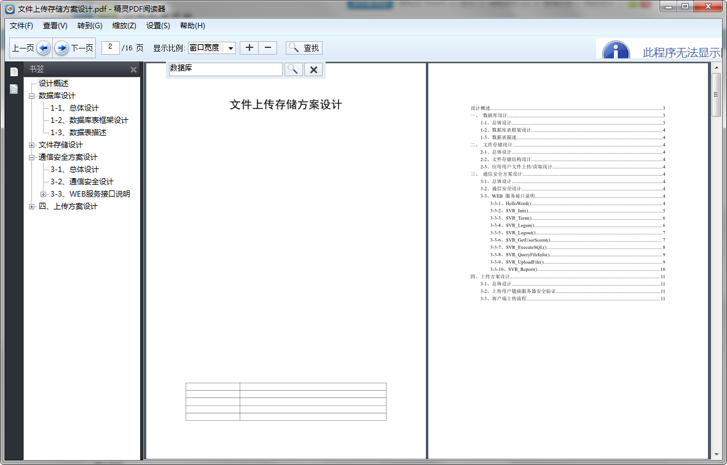This screenshot has height=465, width=727.
Task: Select bookmark 四、上传方案设计
Action: 68,206
